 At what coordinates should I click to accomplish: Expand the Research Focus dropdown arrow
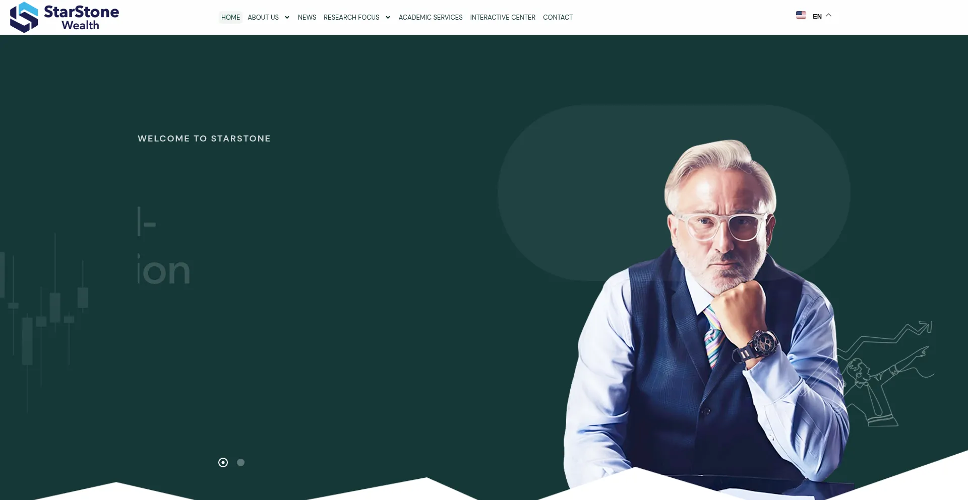pyautogui.click(x=388, y=18)
